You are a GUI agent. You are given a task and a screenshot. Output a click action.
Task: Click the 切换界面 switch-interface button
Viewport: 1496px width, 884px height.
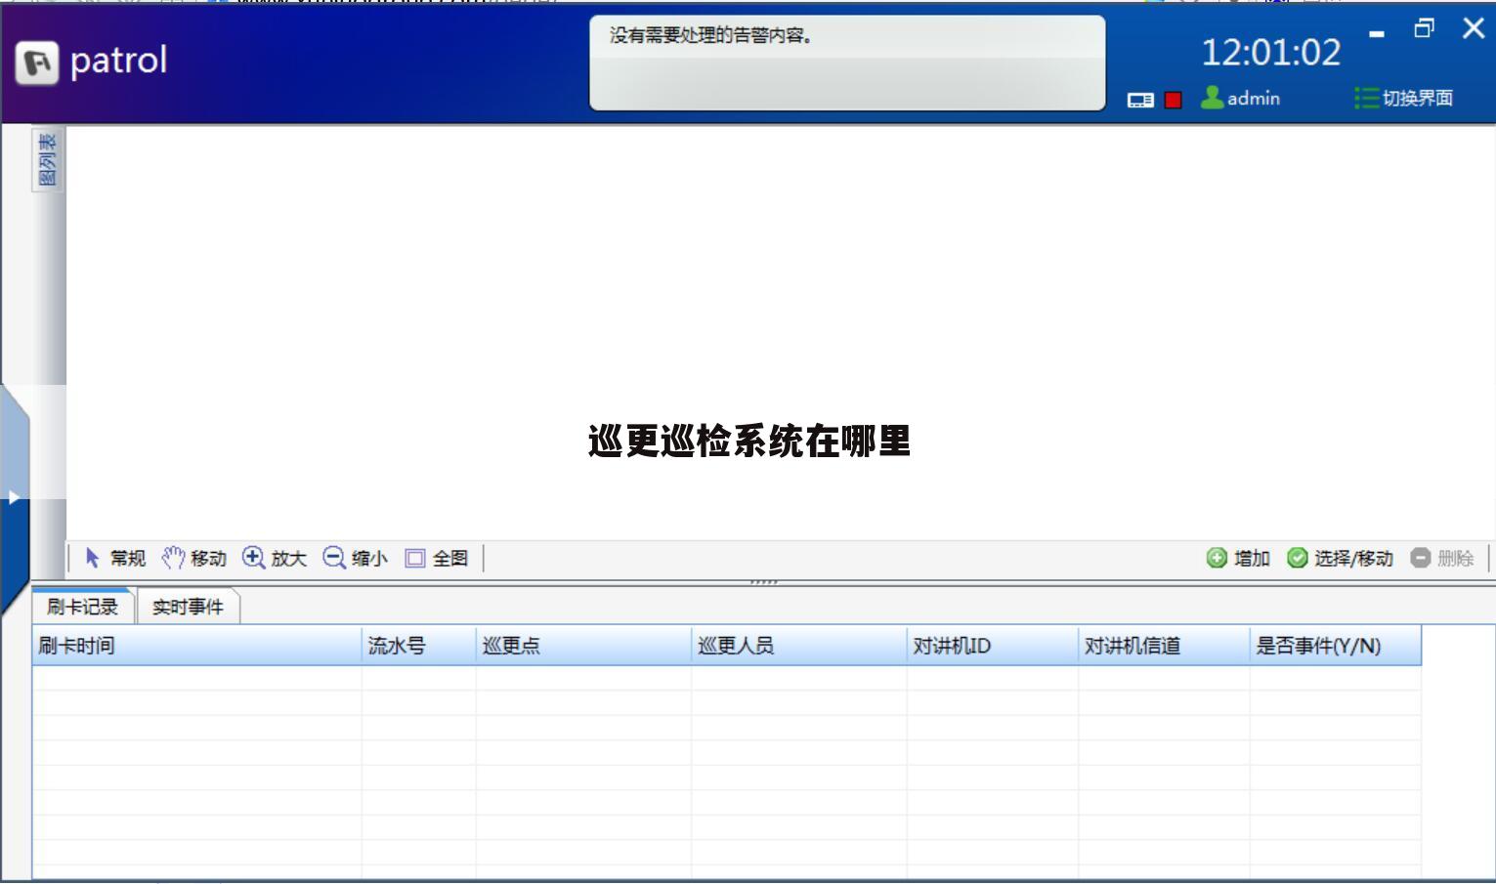[x=1404, y=98]
